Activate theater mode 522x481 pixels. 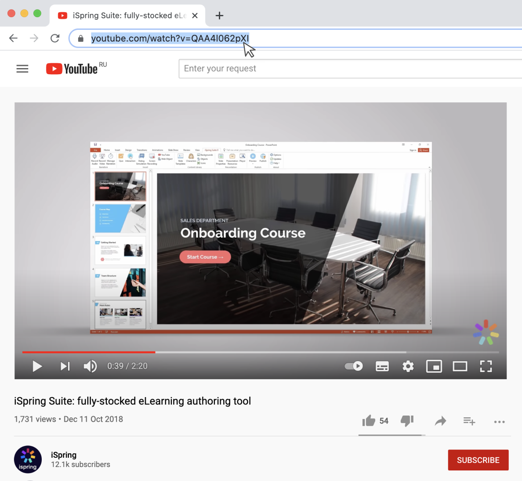coord(460,366)
